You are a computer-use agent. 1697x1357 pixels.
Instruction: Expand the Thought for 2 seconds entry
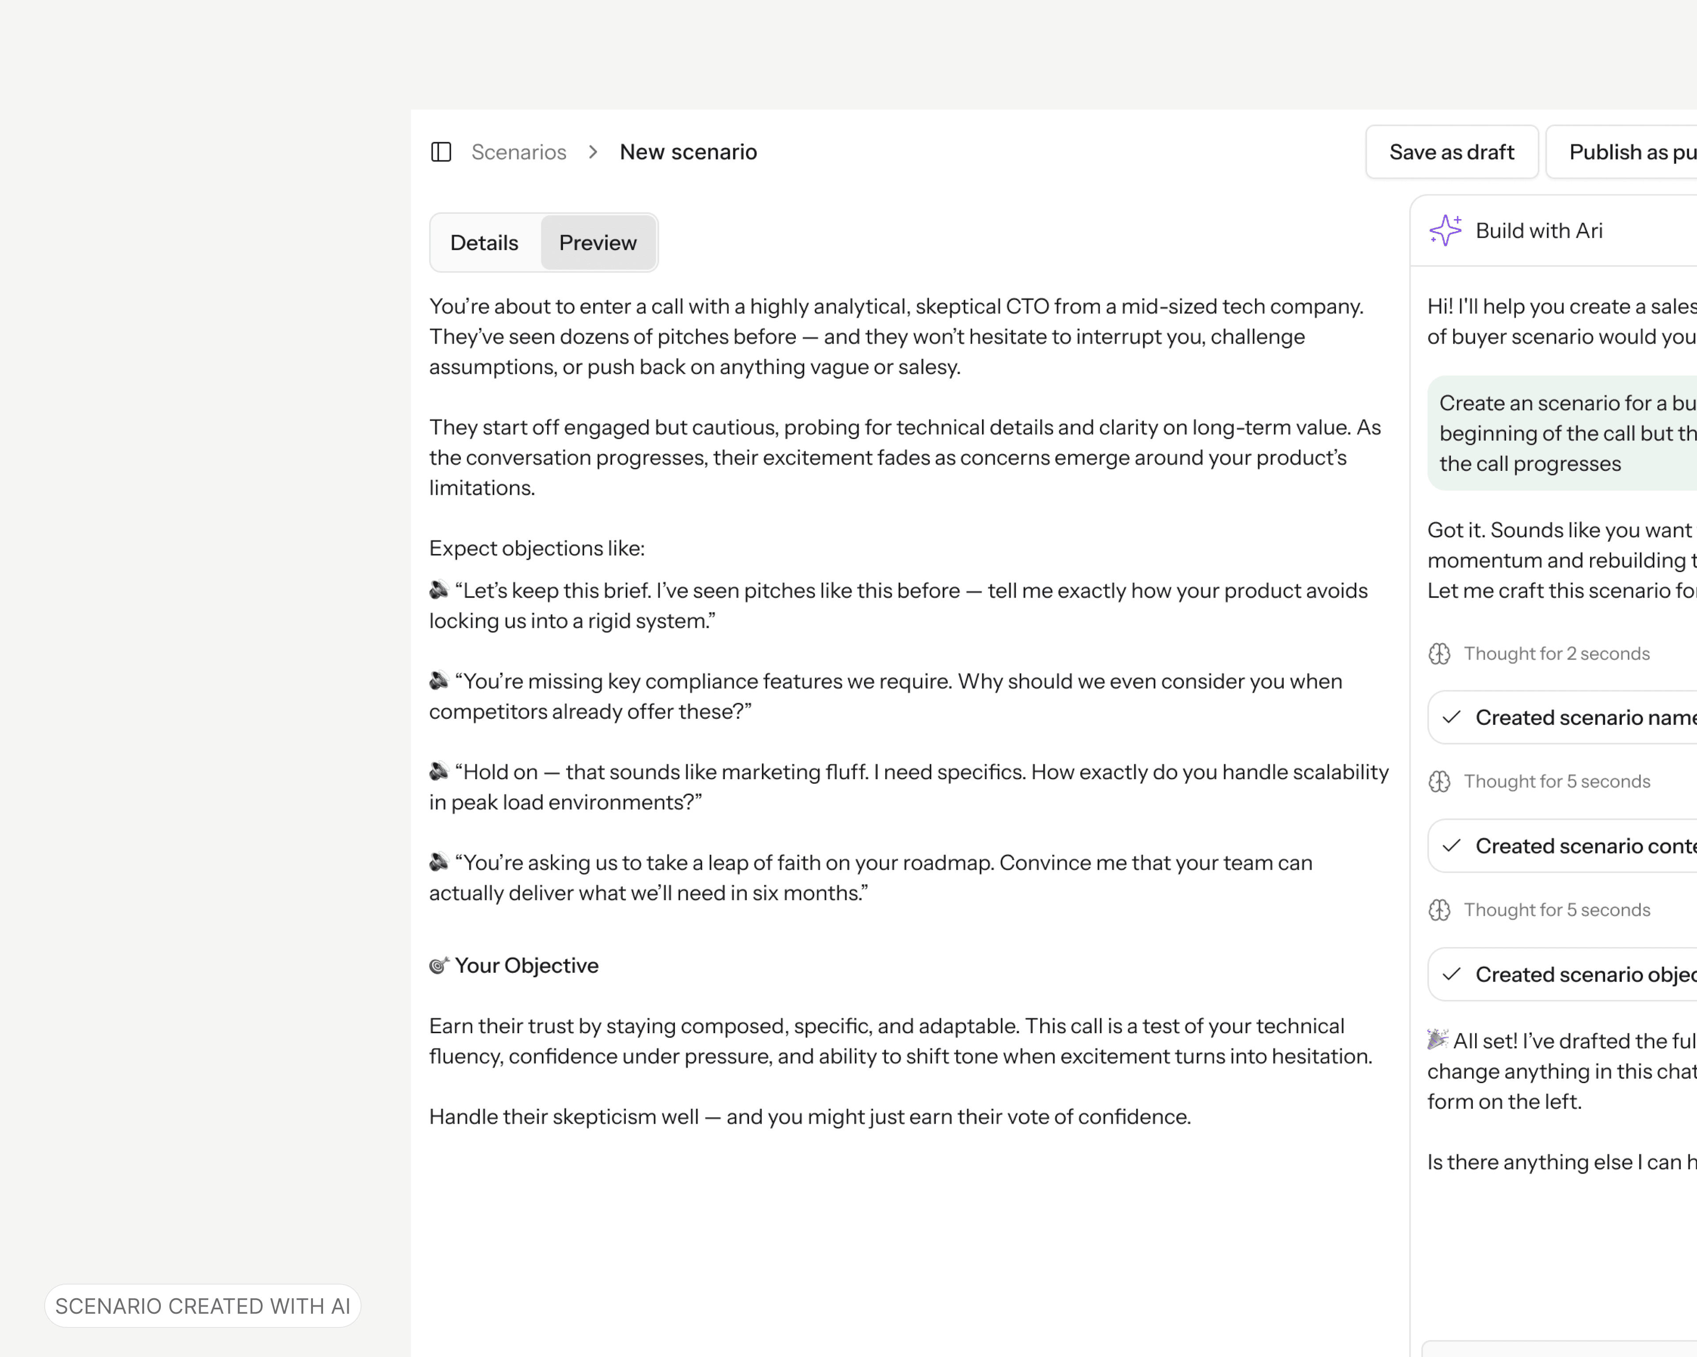click(x=1555, y=654)
